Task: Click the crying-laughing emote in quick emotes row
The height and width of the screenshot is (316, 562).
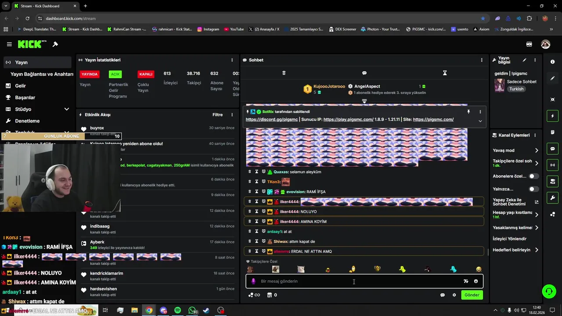Action: click(479, 269)
